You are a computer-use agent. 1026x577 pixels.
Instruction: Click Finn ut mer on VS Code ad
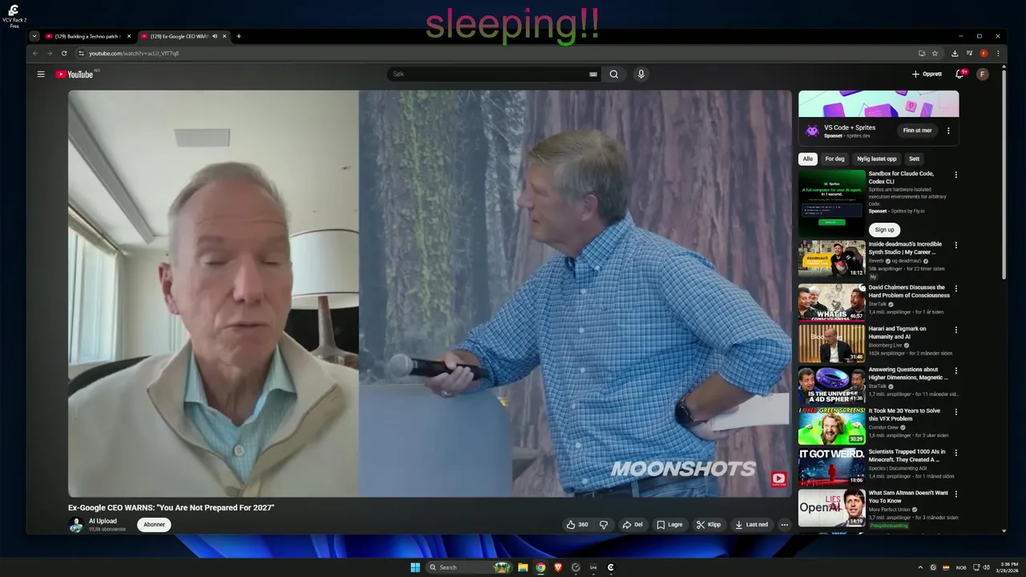[x=917, y=131]
